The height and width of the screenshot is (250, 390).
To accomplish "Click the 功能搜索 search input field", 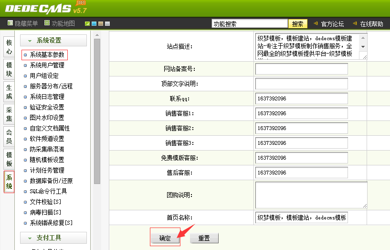I will [x=250, y=23].
